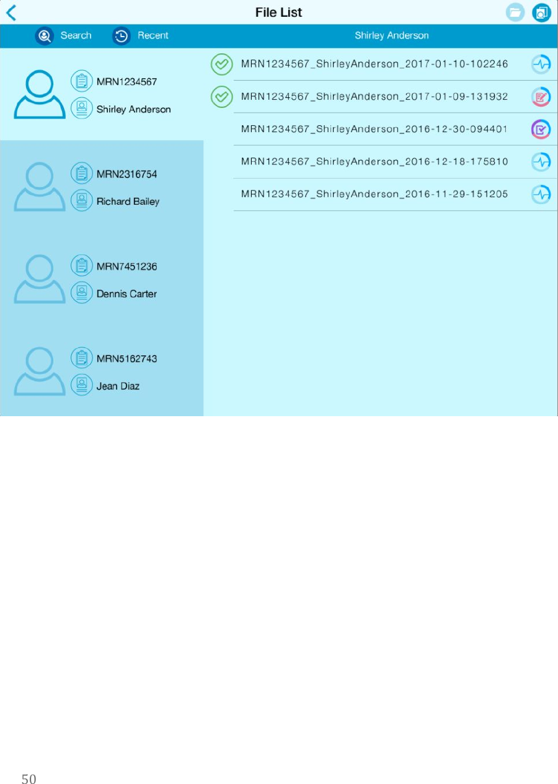Click waveform icon for 2016-12-18-175810 file
Image resolution: width=558 pixels, height=784 pixels.
tap(541, 162)
